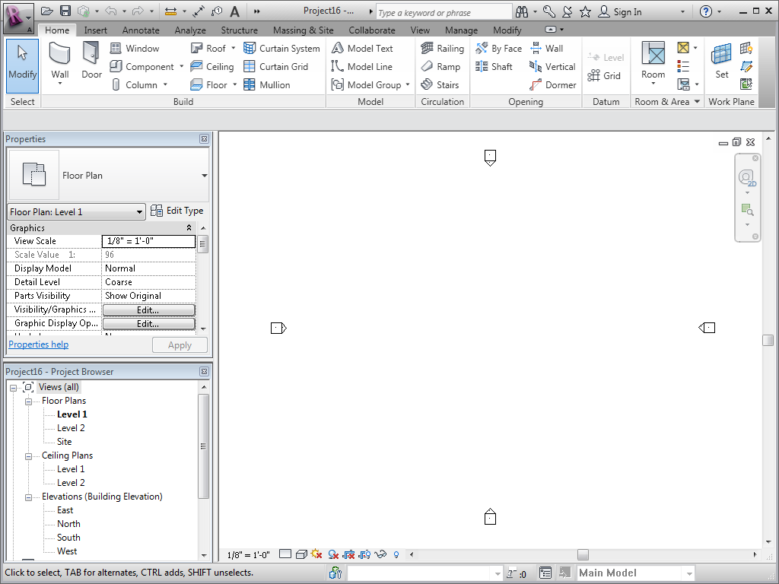This screenshot has height=584, width=779.
Task: Select the Wall tool
Action: point(60,61)
